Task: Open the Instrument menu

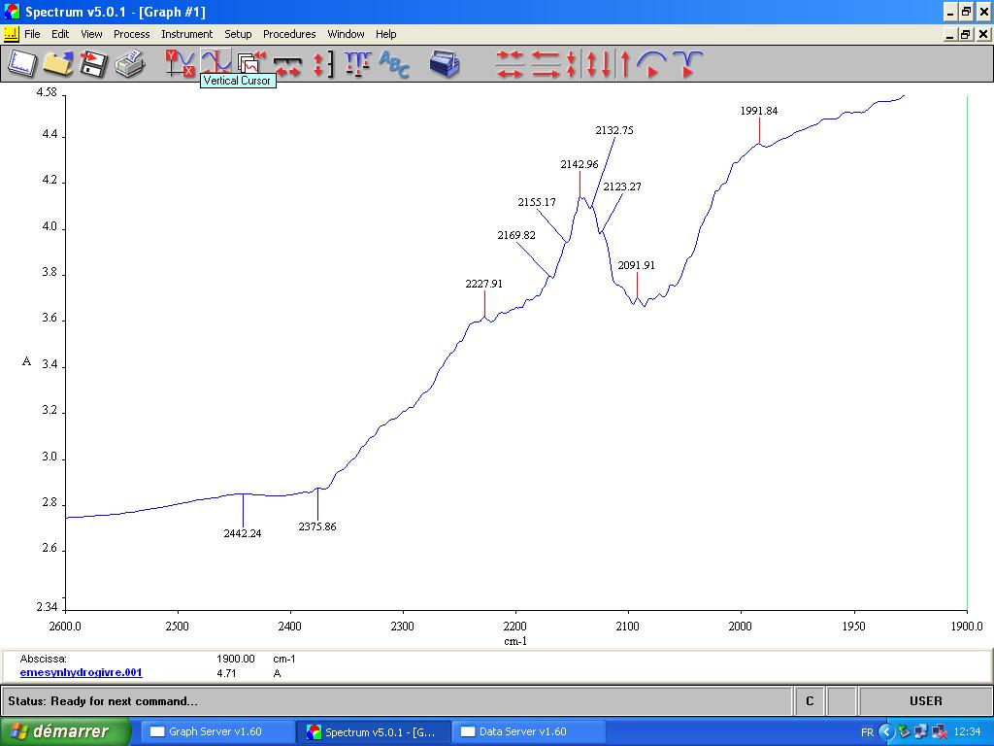Action: [186, 34]
